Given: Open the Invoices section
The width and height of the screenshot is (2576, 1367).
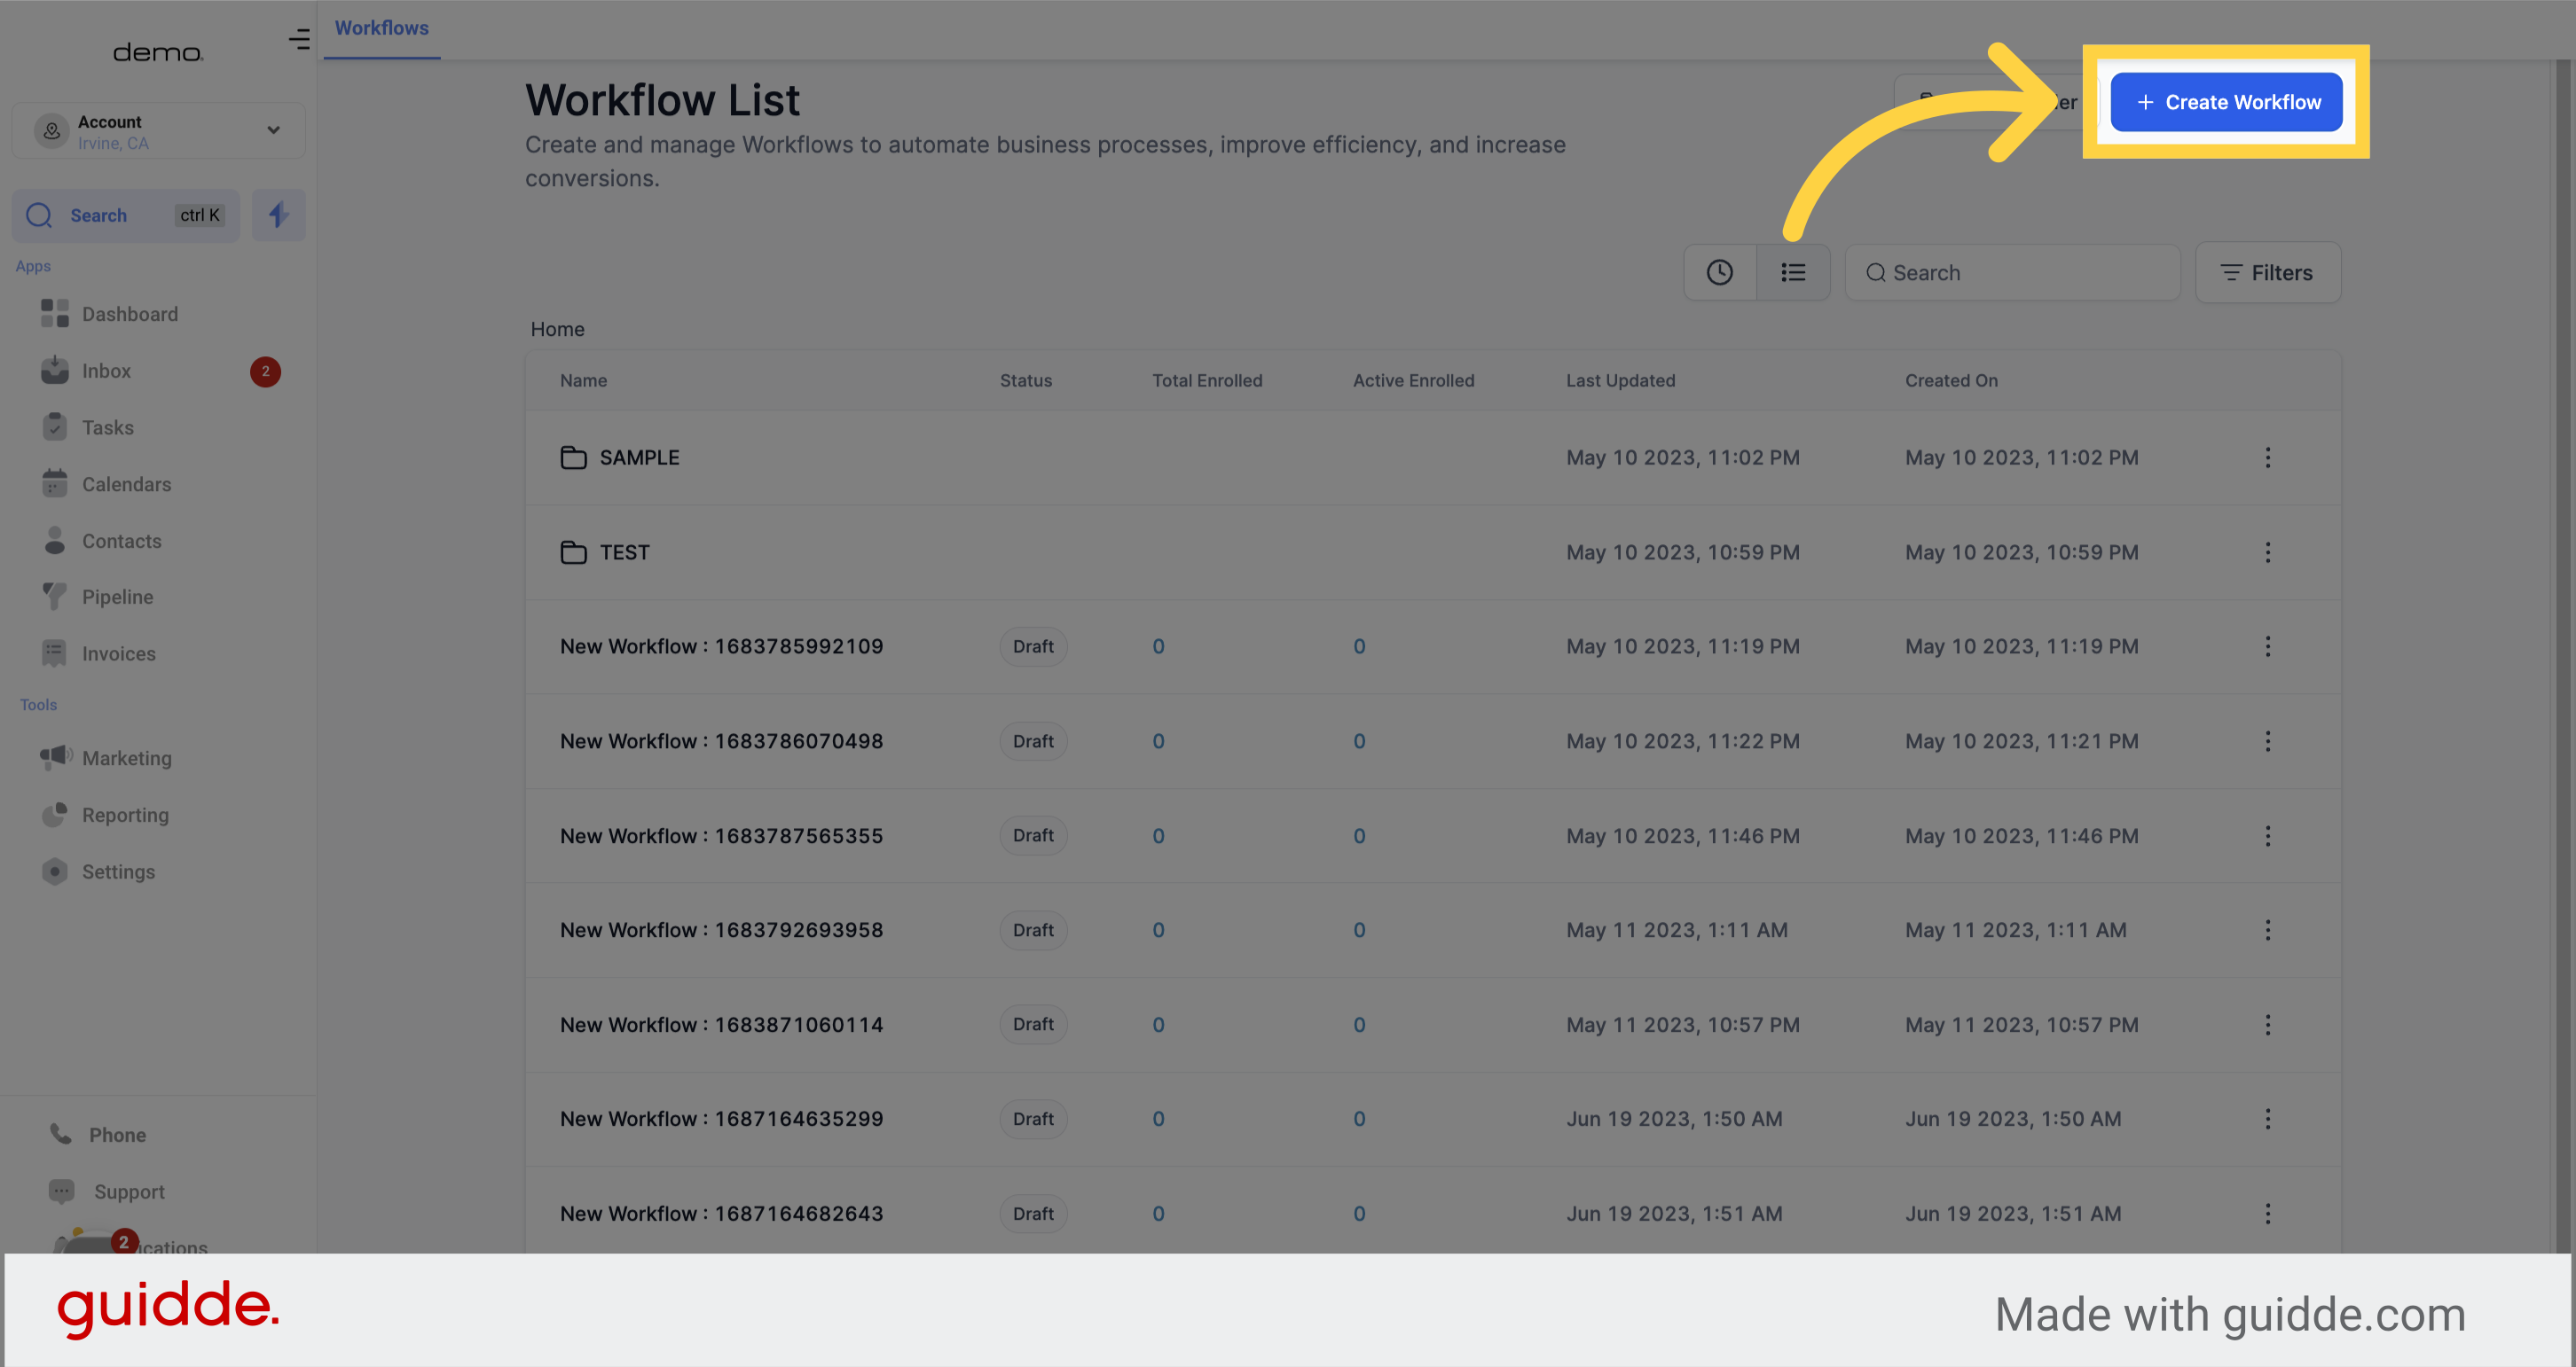Looking at the screenshot, I should pyautogui.click(x=118, y=652).
